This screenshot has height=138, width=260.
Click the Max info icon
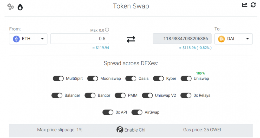point(107,30)
